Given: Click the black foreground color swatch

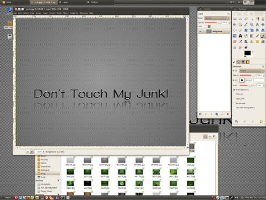Looking at the screenshot, I should (247, 53).
